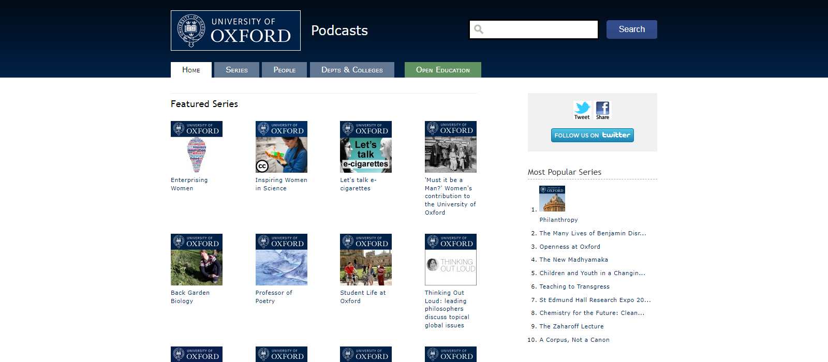Open St Edmund Hall Research Expo link
The width and height of the screenshot is (828, 362).
595,300
